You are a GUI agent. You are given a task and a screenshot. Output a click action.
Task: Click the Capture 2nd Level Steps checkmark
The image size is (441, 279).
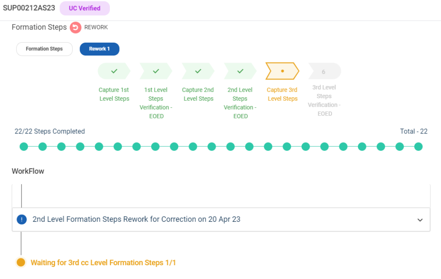(x=198, y=71)
